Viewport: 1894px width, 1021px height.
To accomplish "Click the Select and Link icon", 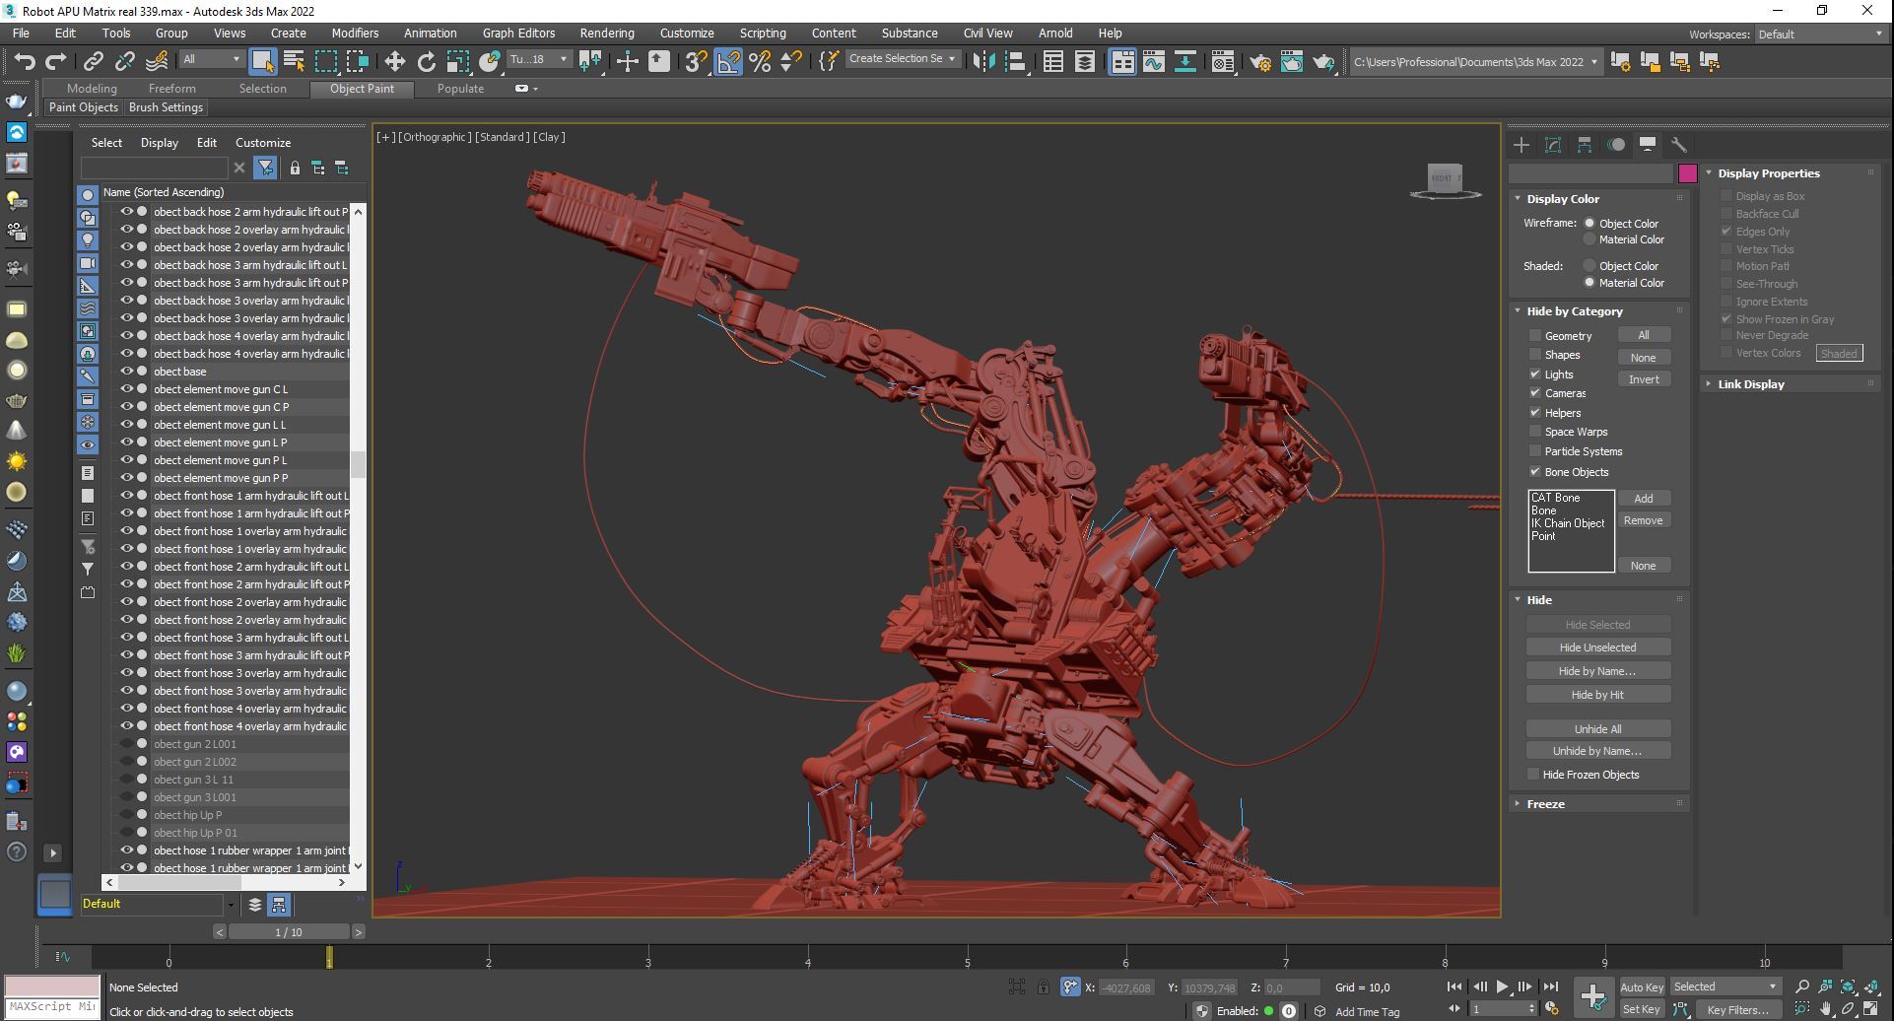I will (93, 61).
